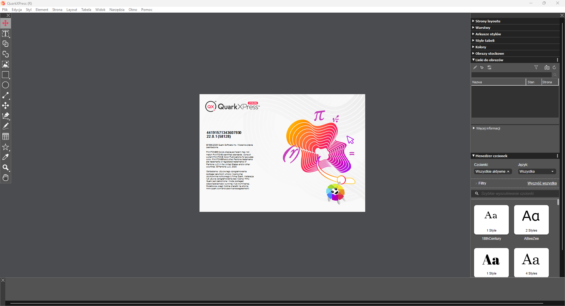Screen dimensions: 565x306
Task: Select the Zoom magnifier tool
Action: click(x=6, y=167)
